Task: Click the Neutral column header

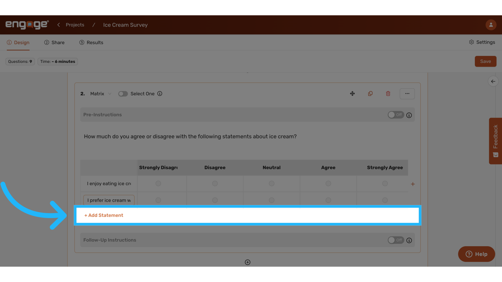Action: point(272,168)
